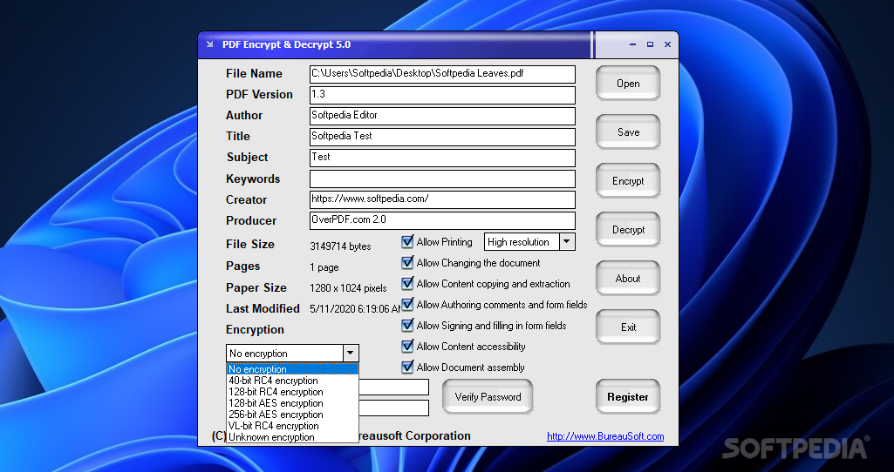Toggle Allow Printing checkbox

[x=407, y=242]
